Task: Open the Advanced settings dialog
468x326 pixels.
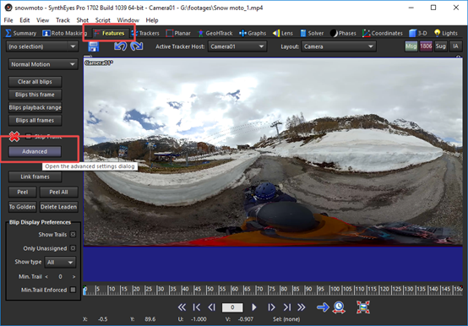Action: [35, 151]
